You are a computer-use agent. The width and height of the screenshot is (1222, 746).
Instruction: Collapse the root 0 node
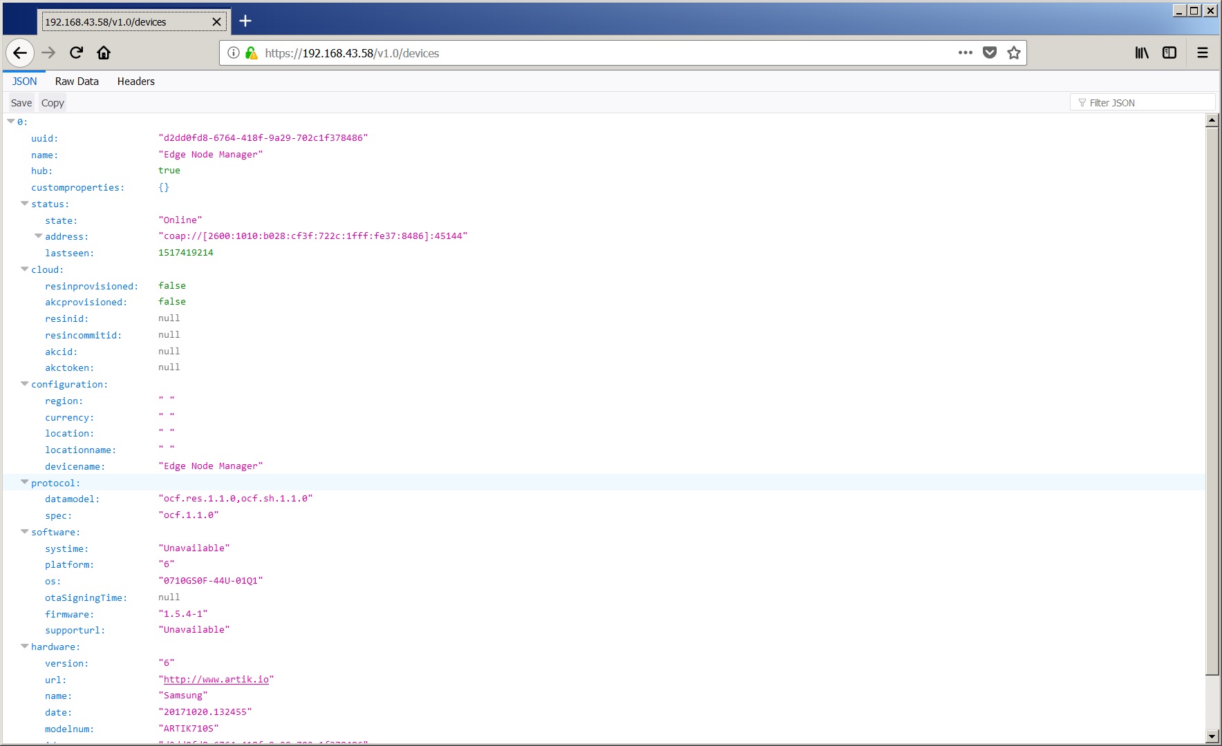10,122
